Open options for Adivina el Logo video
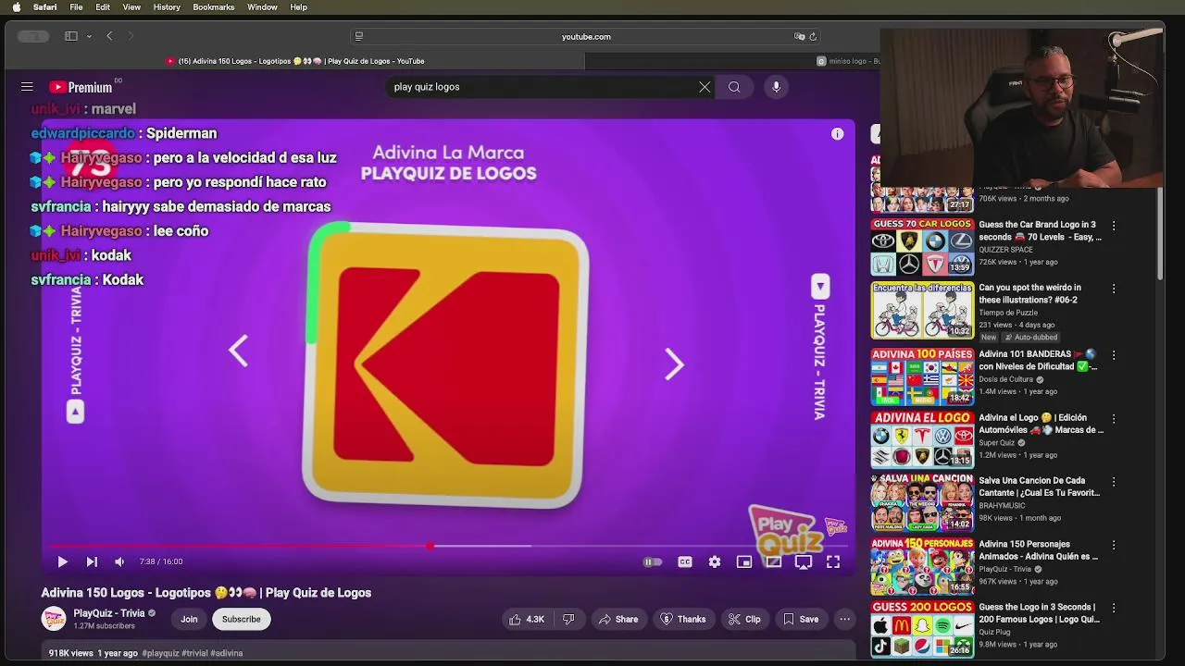This screenshot has height=666, width=1185. pos(1114,419)
